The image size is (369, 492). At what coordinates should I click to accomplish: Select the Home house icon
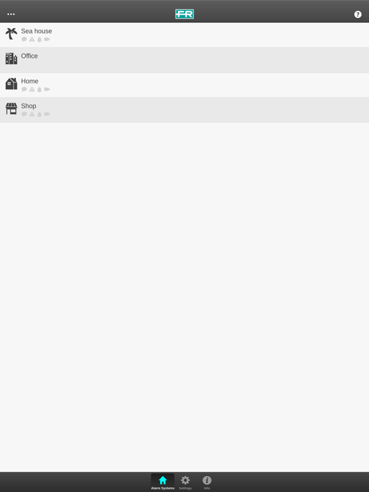pos(12,84)
